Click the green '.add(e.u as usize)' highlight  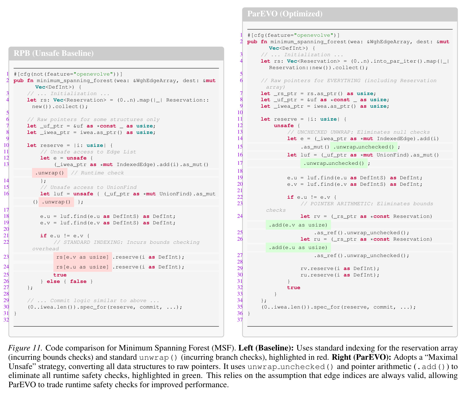pyautogui.click(x=298, y=247)
